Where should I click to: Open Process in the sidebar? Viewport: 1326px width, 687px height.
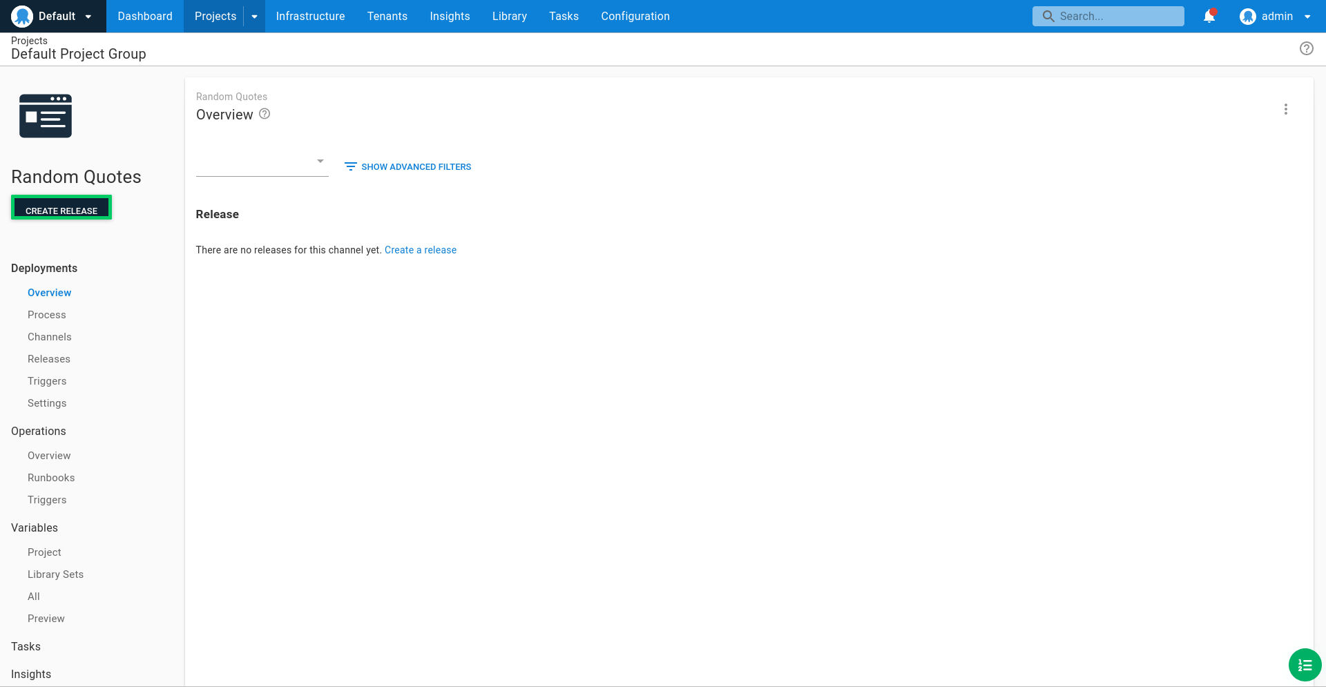point(47,315)
